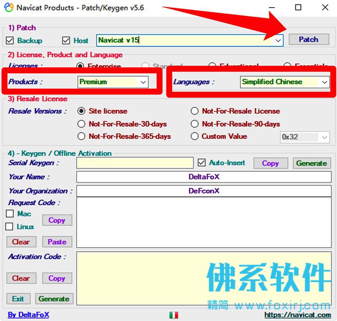The width and height of the screenshot is (337, 321).
Task: Click the Your Organization field with DeFconX
Action: (x=204, y=191)
